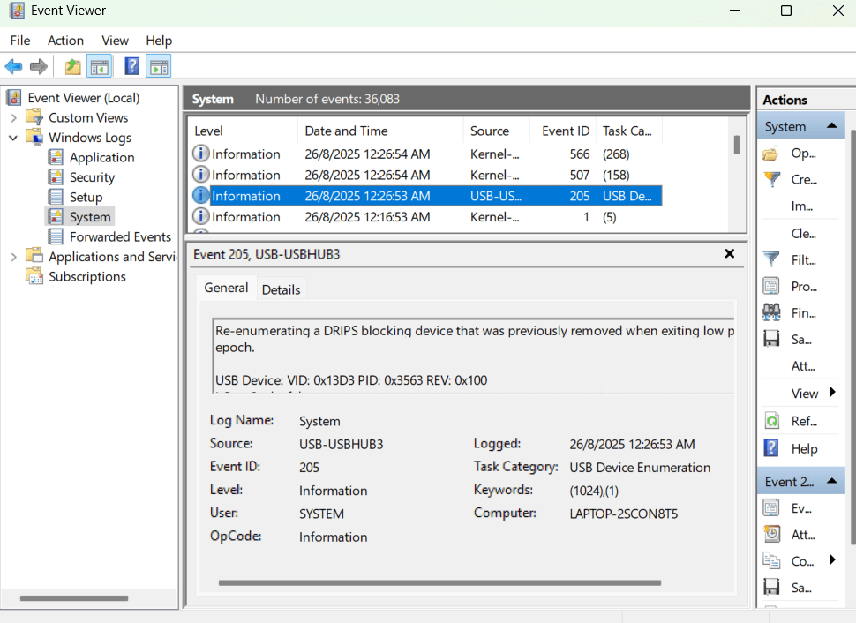Toggle the Show/Hide Console Tree toolbar button
The width and height of the screenshot is (856, 623).
tap(99, 67)
